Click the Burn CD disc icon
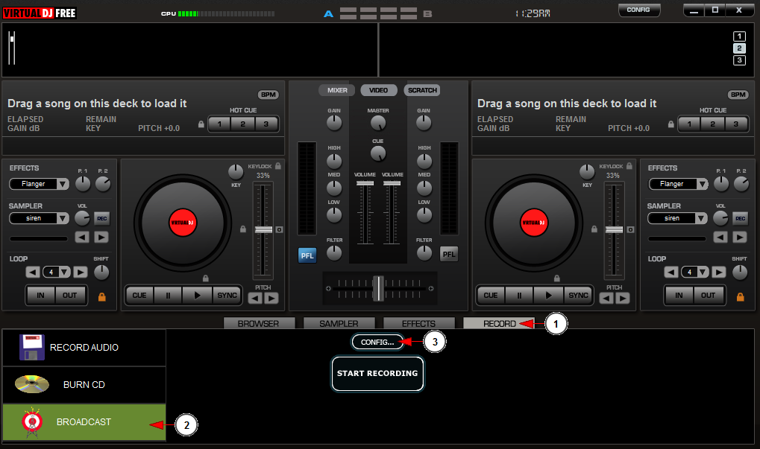Image resolution: width=760 pixels, height=449 pixels. coord(32,384)
